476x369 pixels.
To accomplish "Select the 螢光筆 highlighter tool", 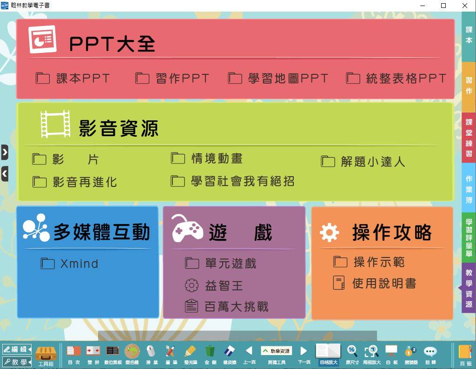I will pyautogui.click(x=190, y=355).
